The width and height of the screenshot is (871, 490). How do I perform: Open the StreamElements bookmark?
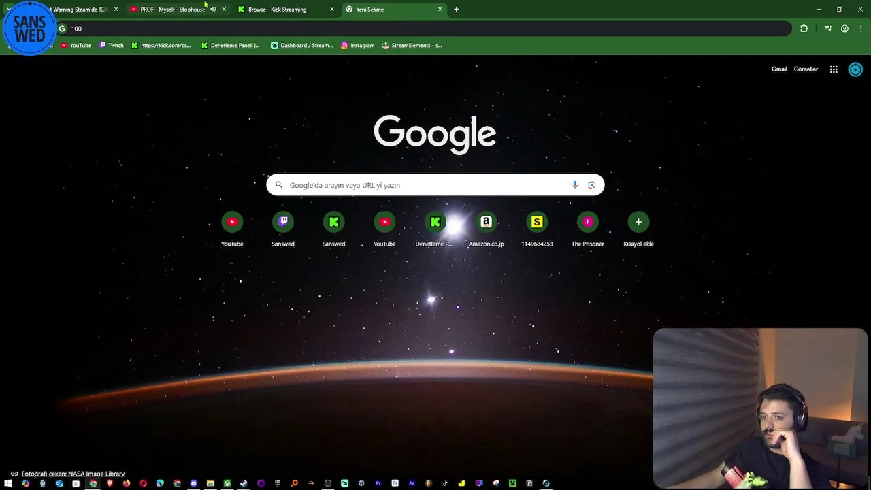[x=412, y=46]
